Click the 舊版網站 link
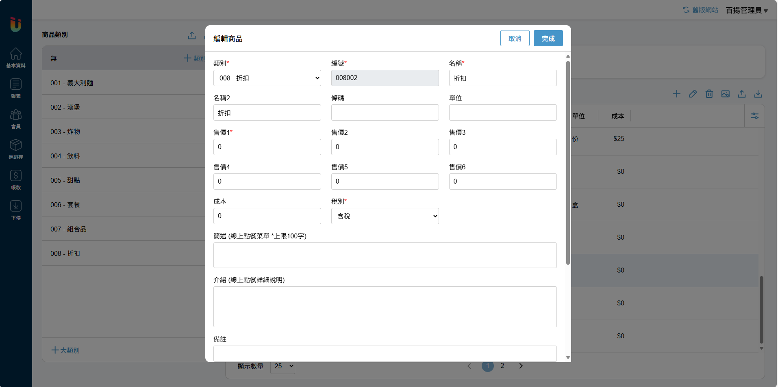Image resolution: width=778 pixels, height=387 pixels. point(700,10)
